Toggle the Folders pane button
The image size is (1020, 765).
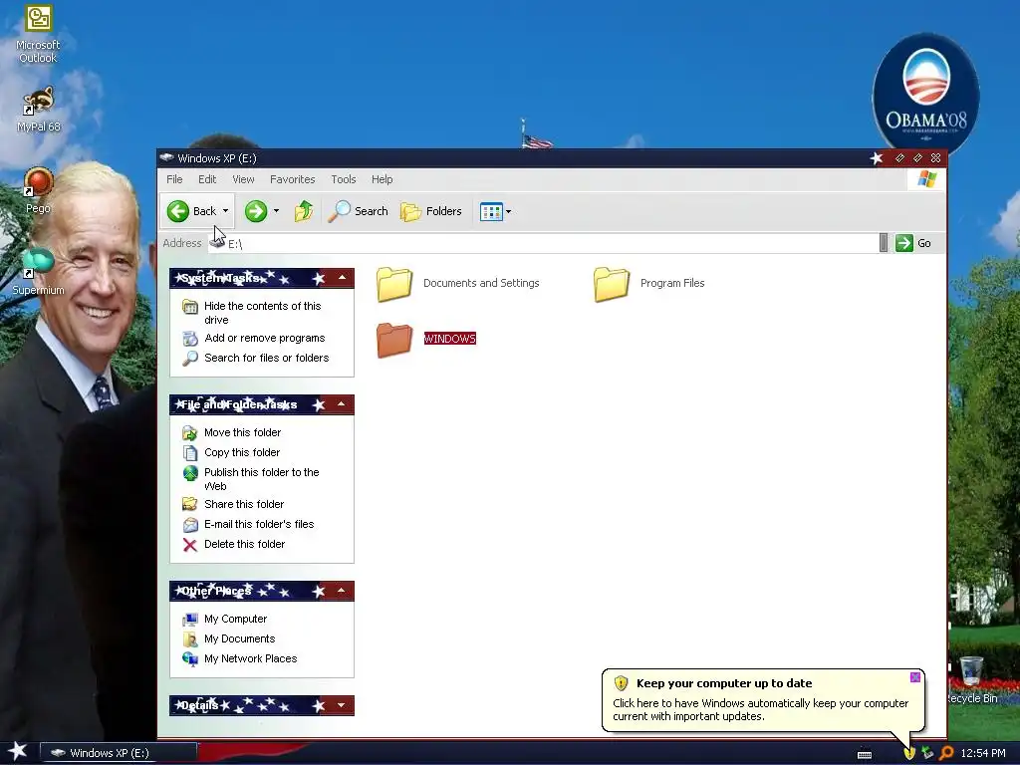pos(431,211)
